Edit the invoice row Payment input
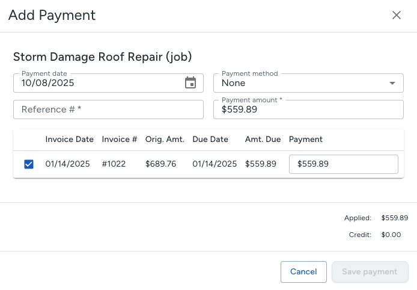The height and width of the screenshot is (290, 417). pyautogui.click(x=343, y=164)
